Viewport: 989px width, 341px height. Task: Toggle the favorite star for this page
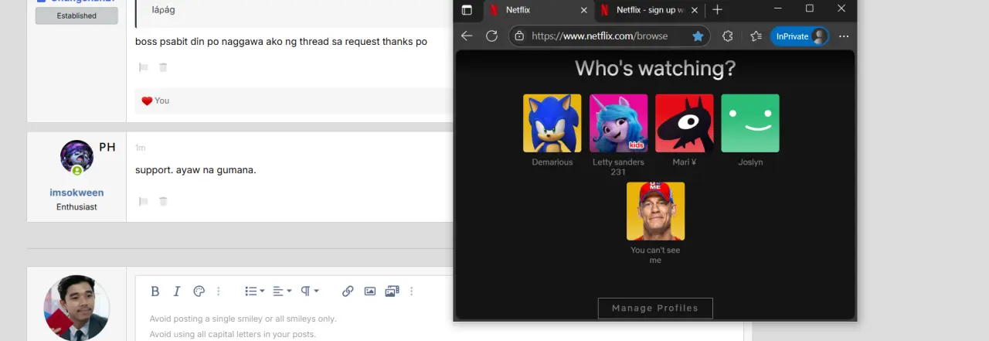(698, 36)
